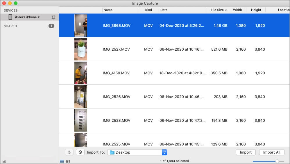Click the Kind column header
This screenshot has width=290, height=164.
point(148,10)
